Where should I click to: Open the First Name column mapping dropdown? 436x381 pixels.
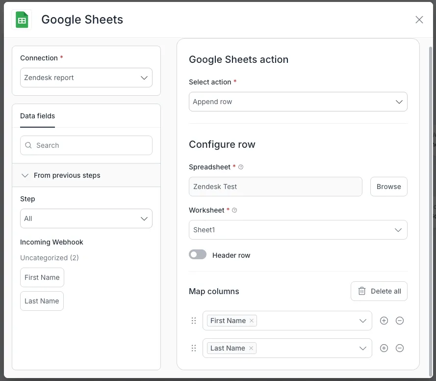coord(362,321)
